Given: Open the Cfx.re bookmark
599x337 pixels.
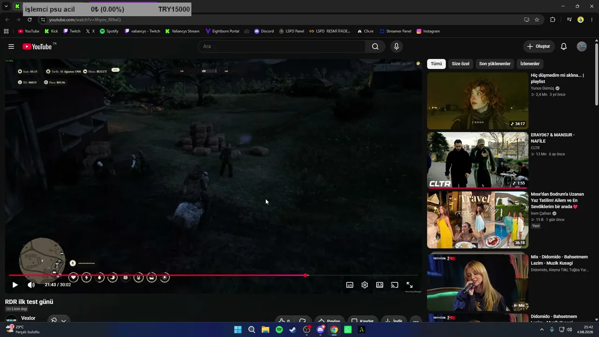Looking at the screenshot, I should tap(365, 31).
